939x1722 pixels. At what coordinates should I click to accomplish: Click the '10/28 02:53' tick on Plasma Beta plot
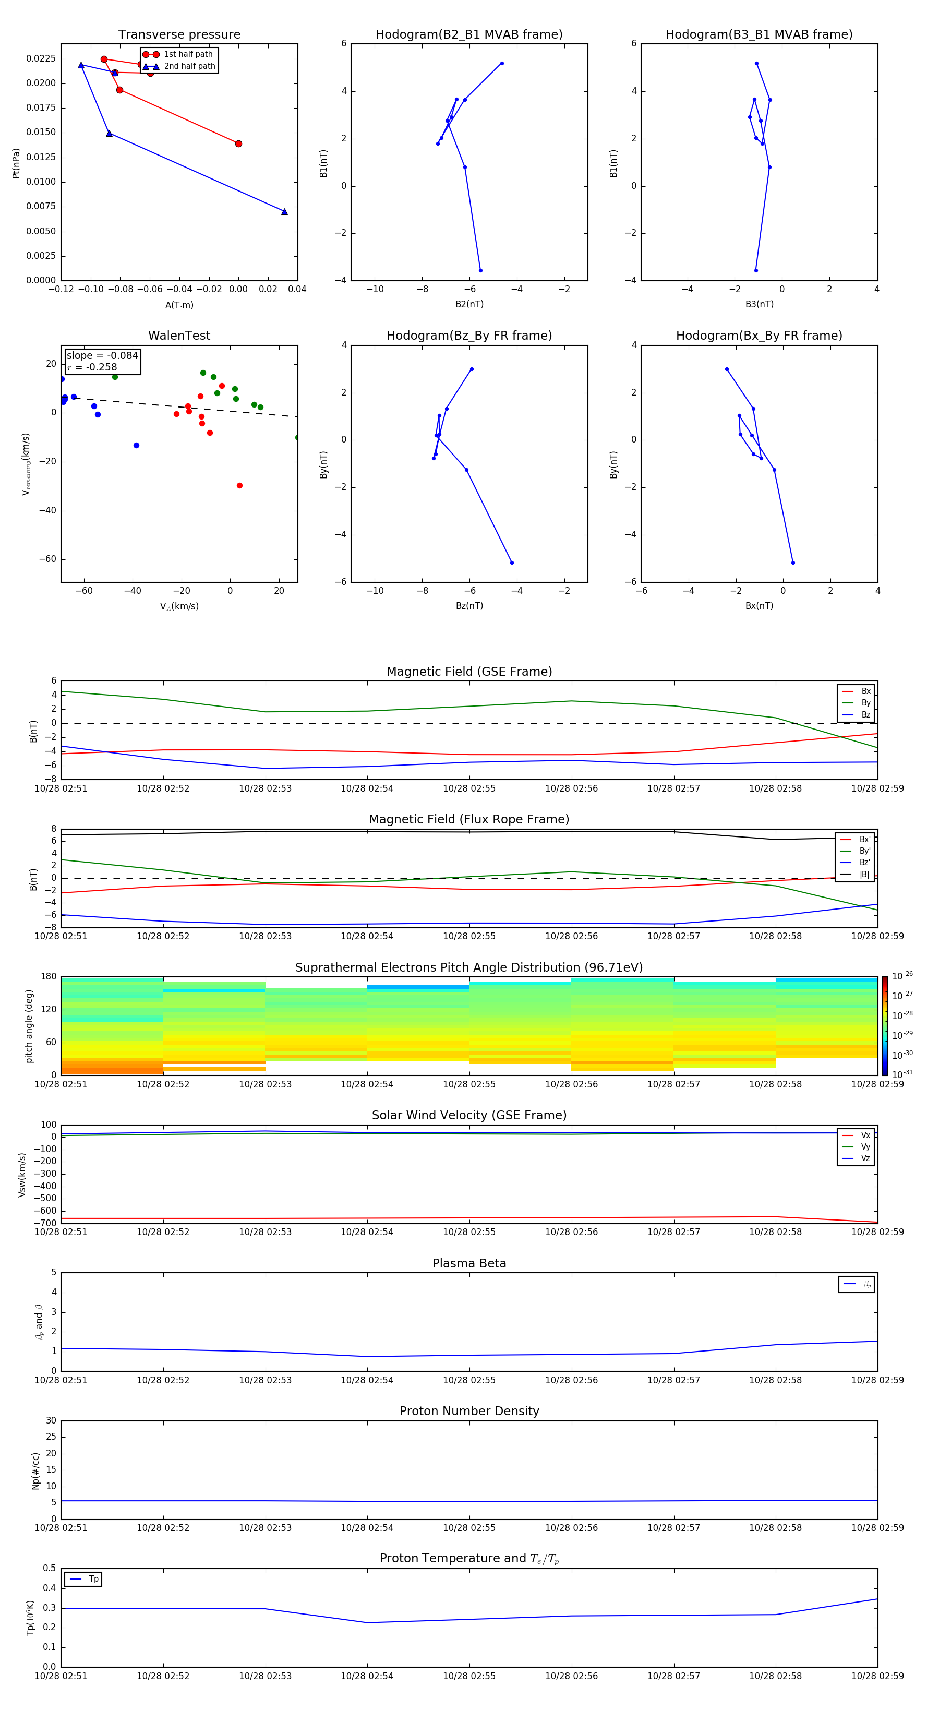tap(266, 1380)
